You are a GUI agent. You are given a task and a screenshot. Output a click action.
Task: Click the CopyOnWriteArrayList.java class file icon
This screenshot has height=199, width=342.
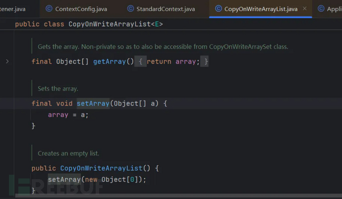click(218, 9)
